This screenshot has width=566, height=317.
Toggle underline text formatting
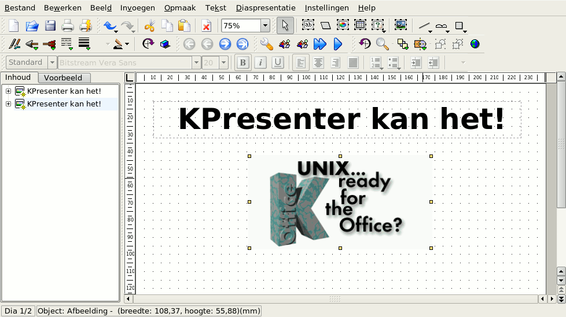pyautogui.click(x=278, y=62)
